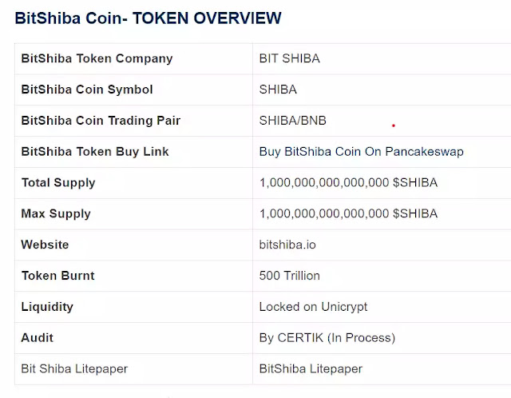The height and width of the screenshot is (398, 511).
Task: Click the SHIBA/BNB trading pair value
Action: click(x=293, y=121)
